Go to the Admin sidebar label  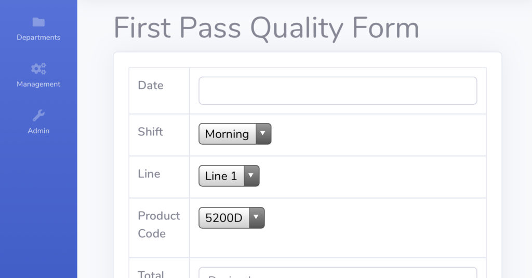pyautogui.click(x=38, y=131)
